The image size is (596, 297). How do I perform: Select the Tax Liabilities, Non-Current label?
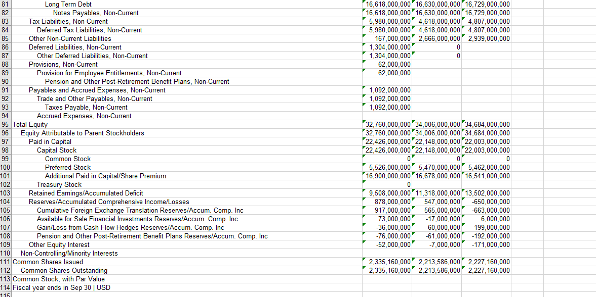[68, 21]
